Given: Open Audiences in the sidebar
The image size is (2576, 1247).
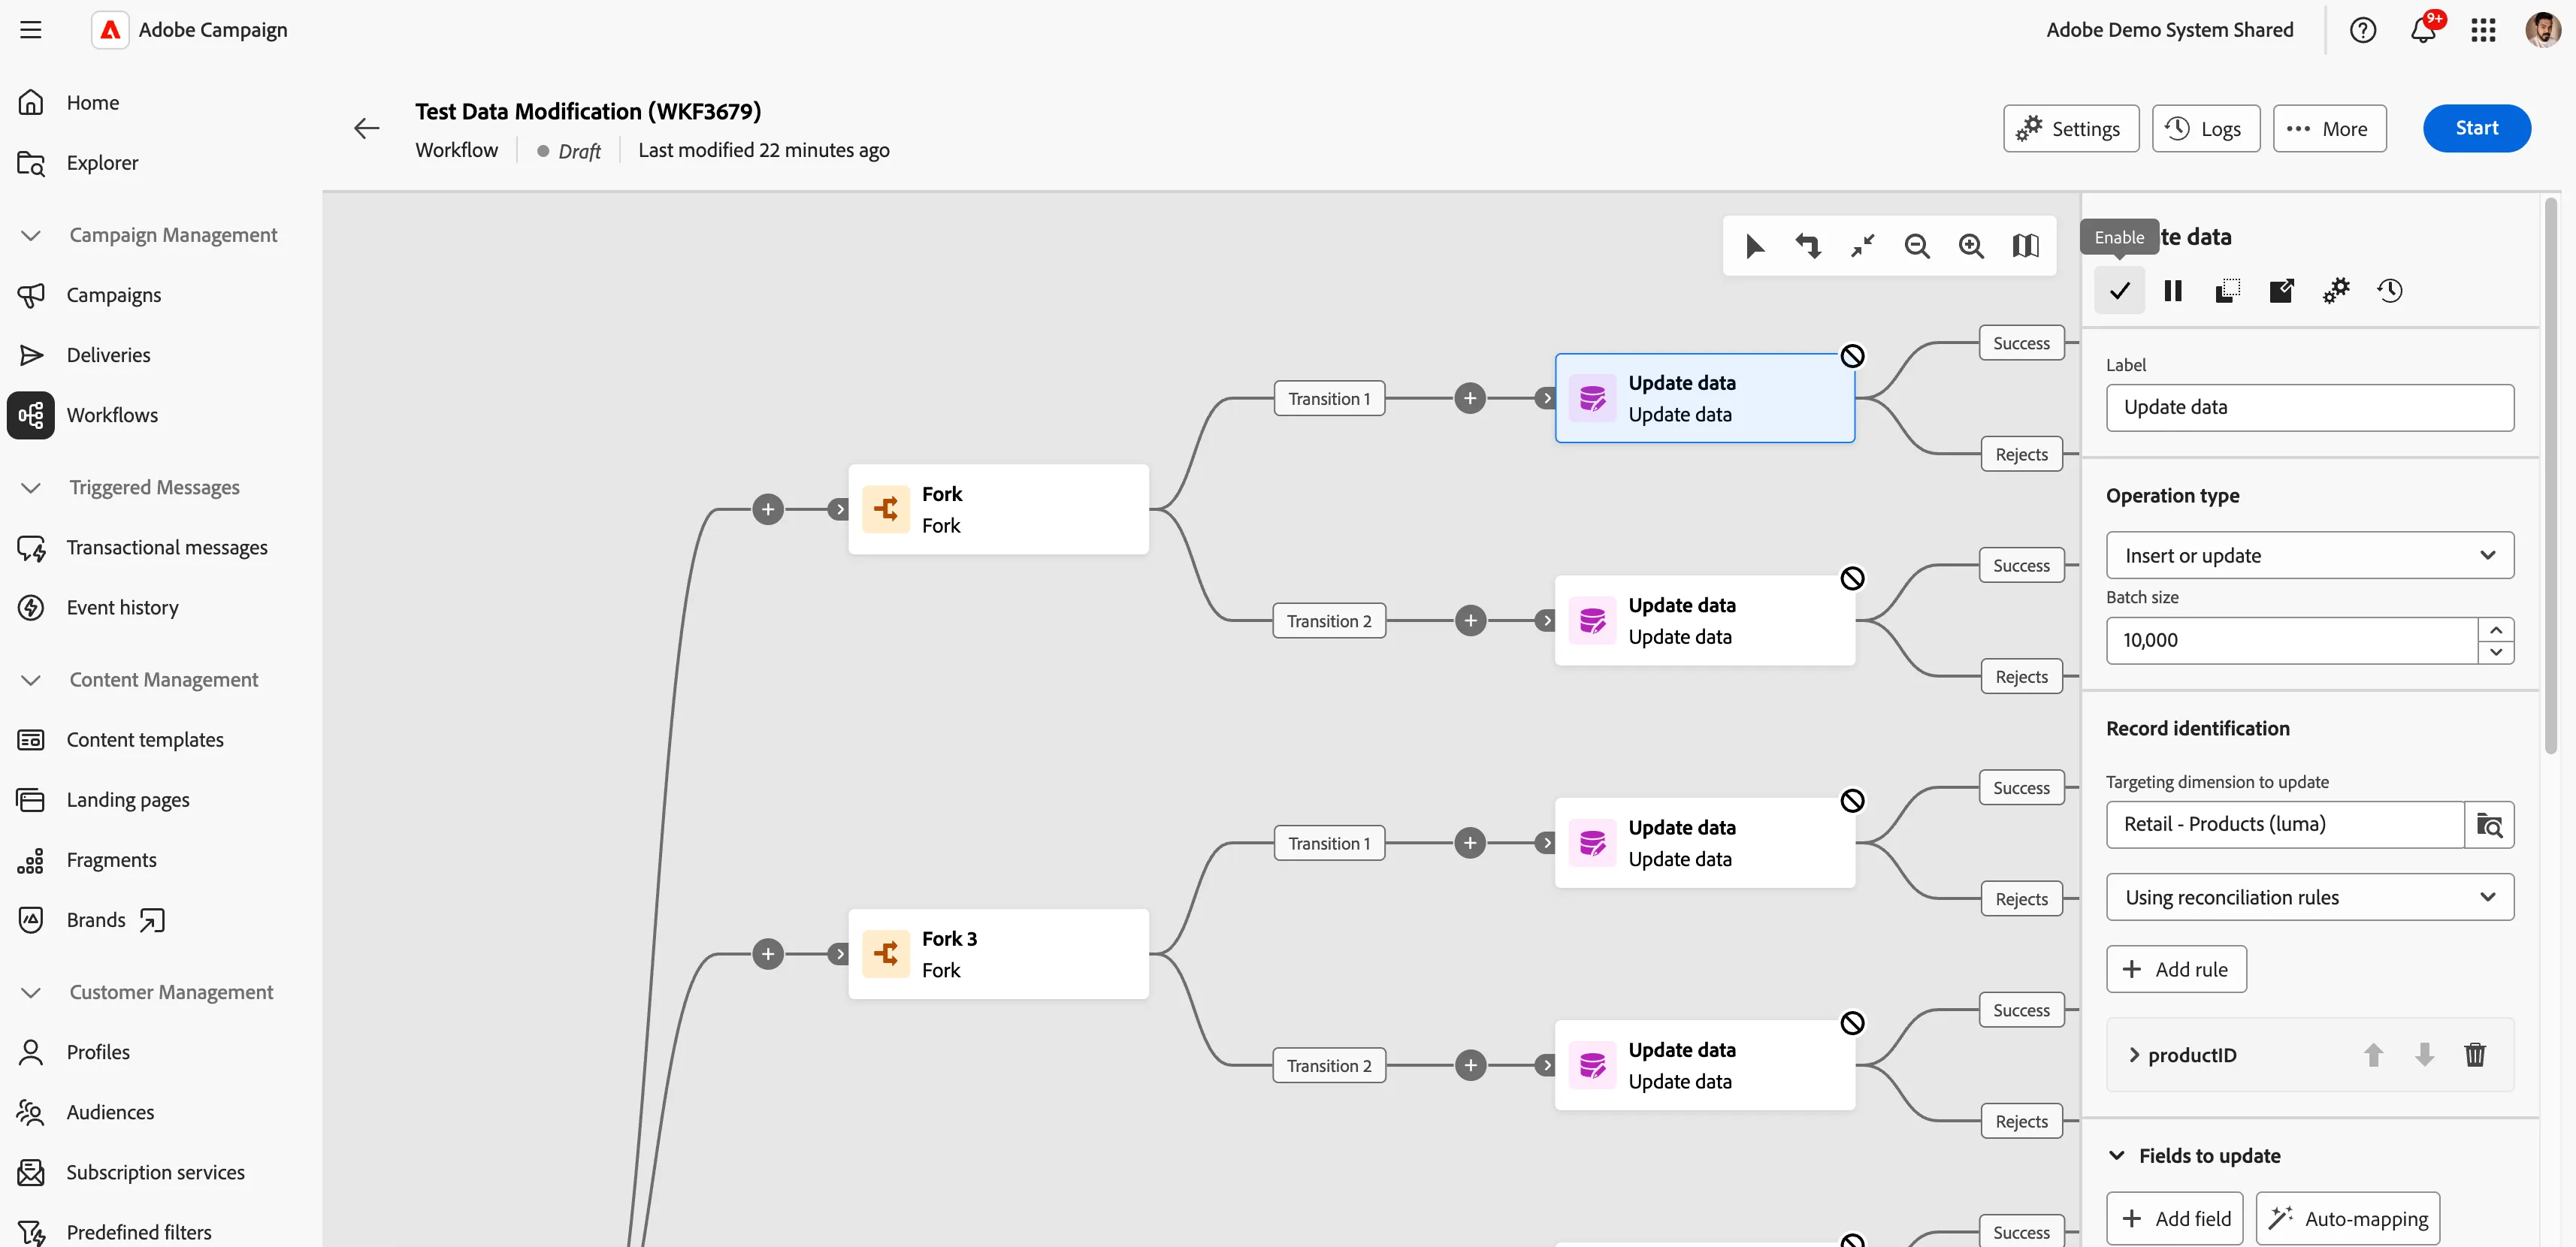Looking at the screenshot, I should coord(110,1112).
